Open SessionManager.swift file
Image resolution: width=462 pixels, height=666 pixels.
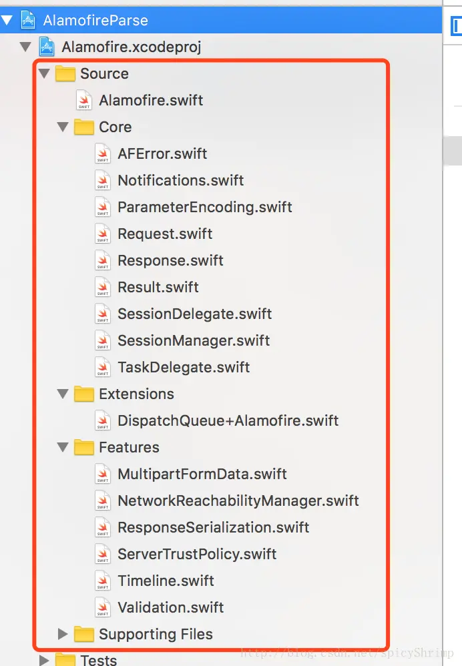click(194, 340)
